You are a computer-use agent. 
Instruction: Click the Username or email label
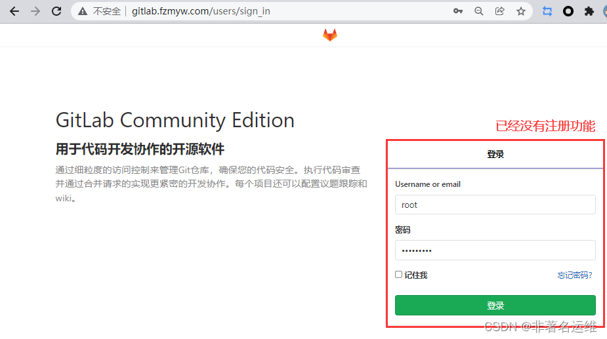428,184
